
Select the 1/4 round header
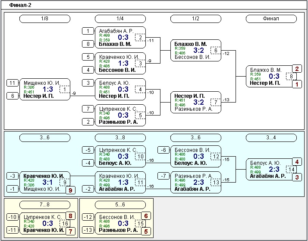pos(120,19)
